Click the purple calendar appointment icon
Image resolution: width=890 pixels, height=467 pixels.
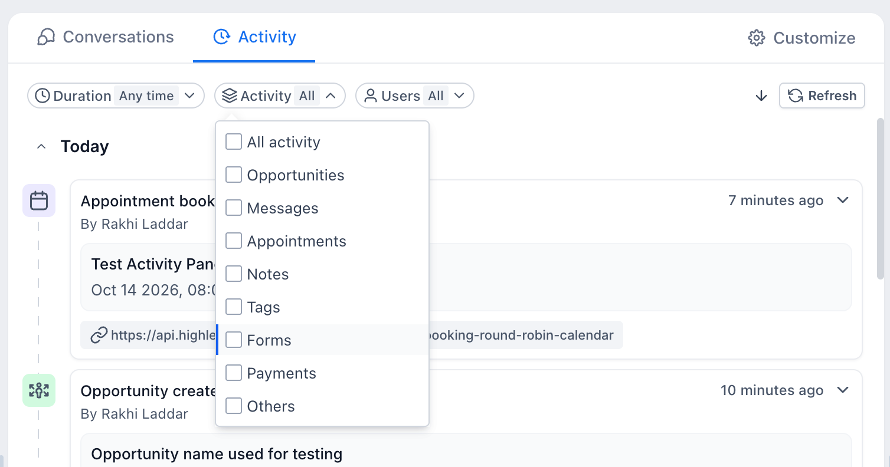pyautogui.click(x=39, y=200)
